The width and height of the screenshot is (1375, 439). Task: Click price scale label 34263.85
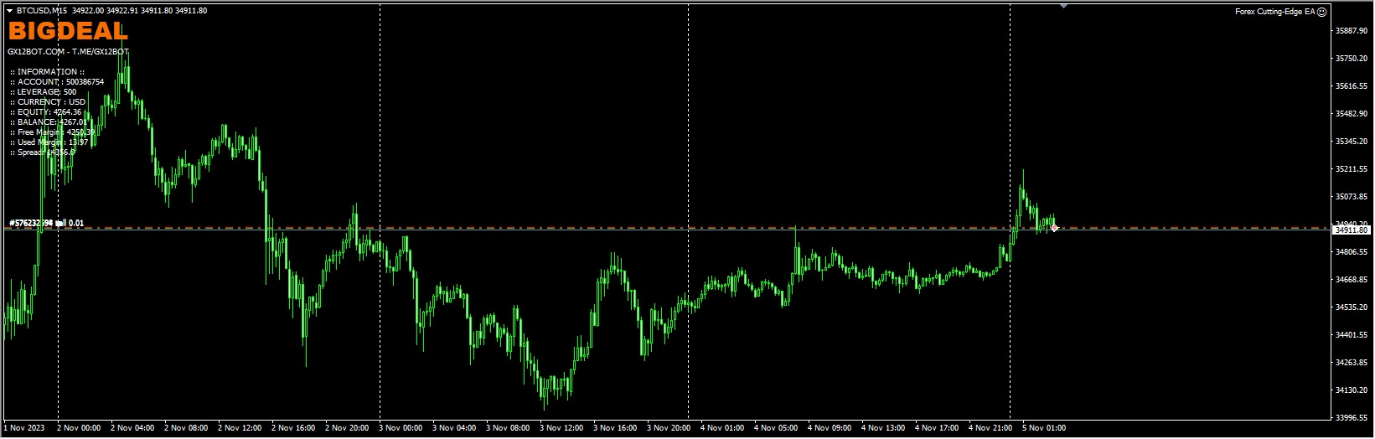1352,363
